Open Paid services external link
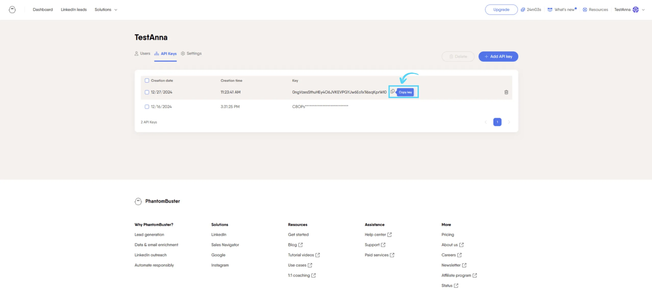 [379, 255]
